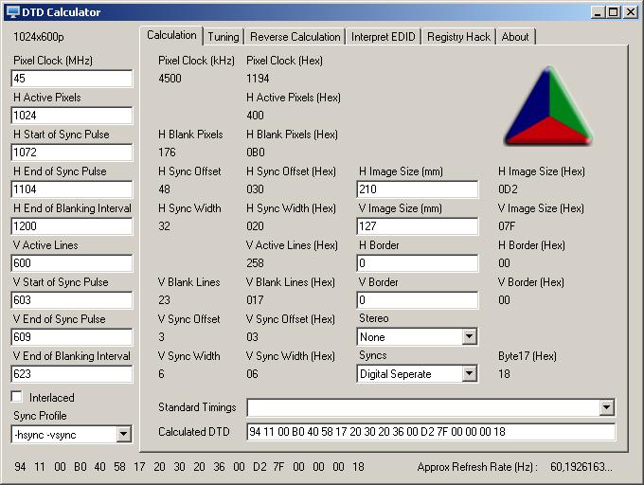Open the Reverse Calculation tab

(295, 37)
